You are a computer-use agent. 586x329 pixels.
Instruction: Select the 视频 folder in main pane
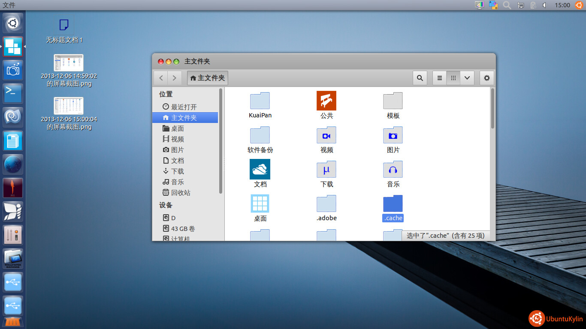(x=326, y=135)
